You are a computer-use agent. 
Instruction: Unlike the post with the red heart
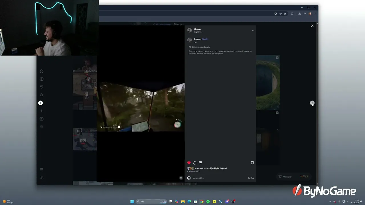tap(189, 163)
